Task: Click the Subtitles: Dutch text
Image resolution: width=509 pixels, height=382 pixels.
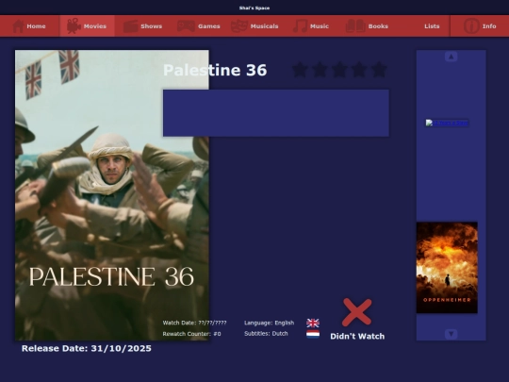Action: point(266,334)
